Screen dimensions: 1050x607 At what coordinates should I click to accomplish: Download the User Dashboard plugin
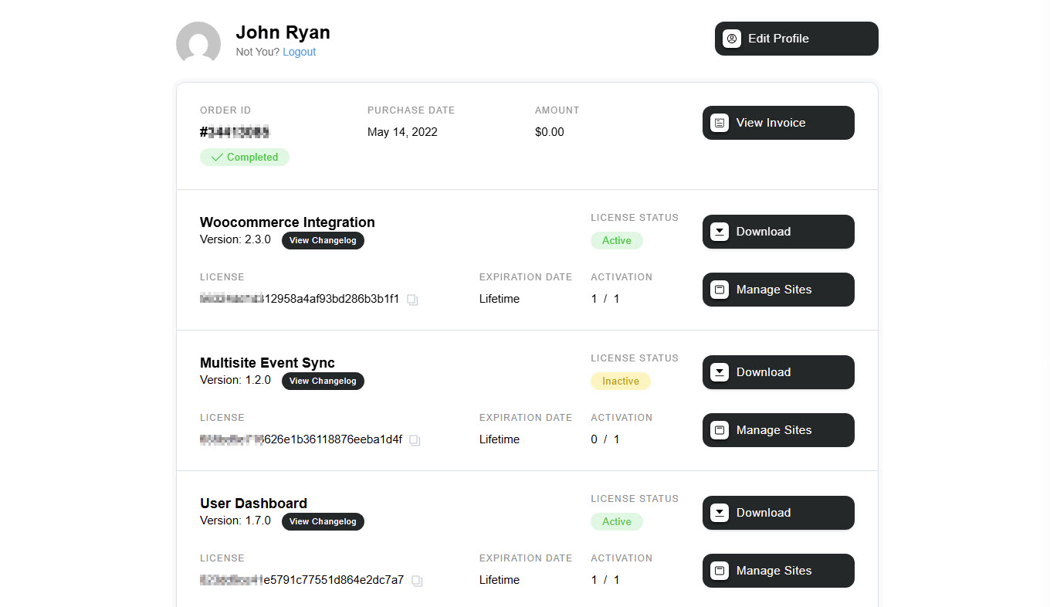pyautogui.click(x=778, y=513)
